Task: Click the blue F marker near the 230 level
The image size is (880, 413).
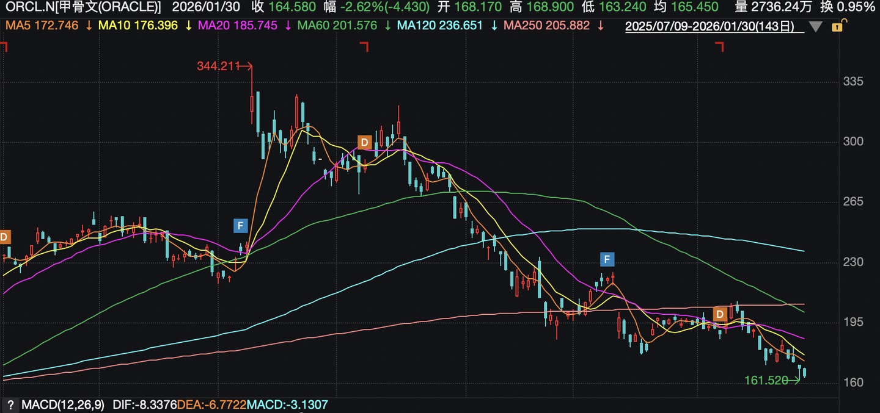Action: (607, 259)
